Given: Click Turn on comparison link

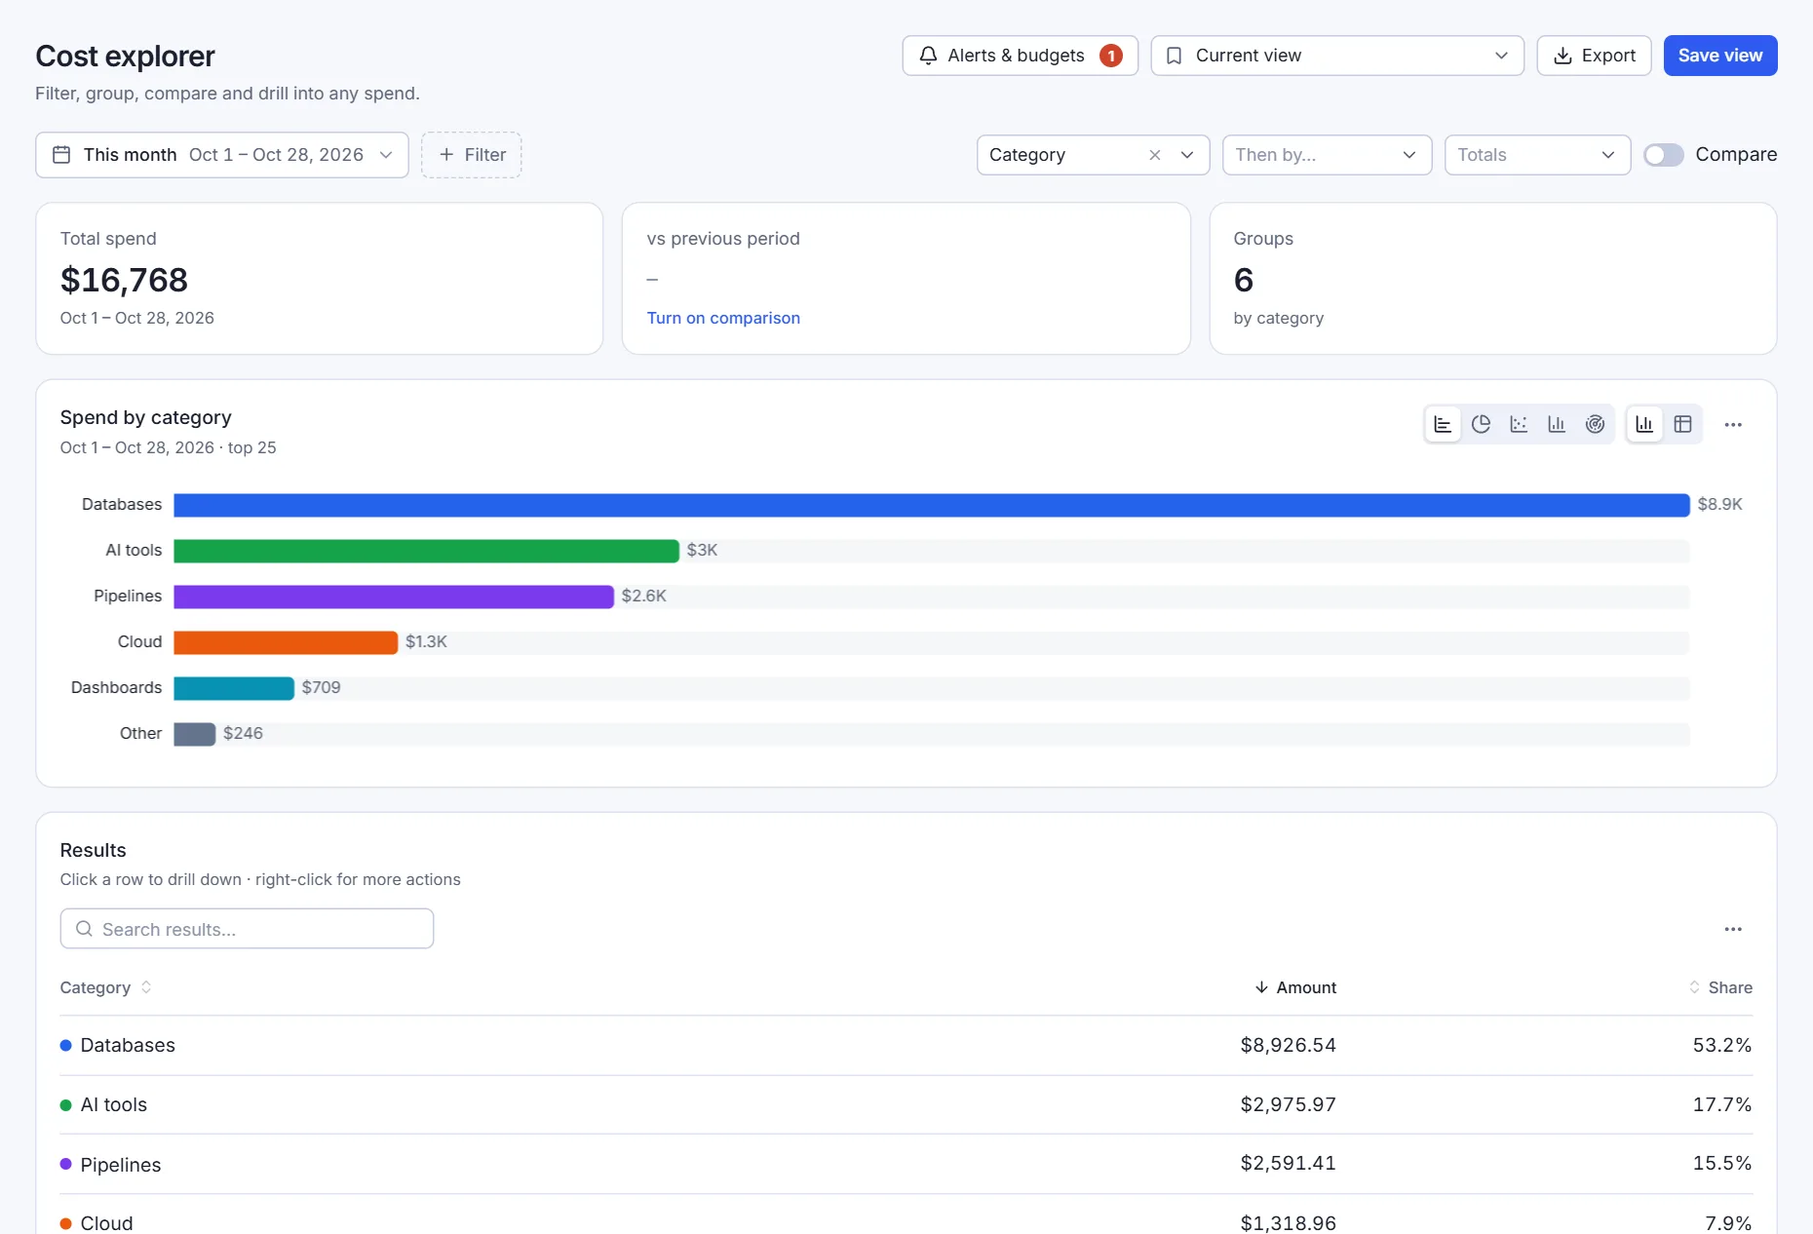Looking at the screenshot, I should (x=723, y=318).
